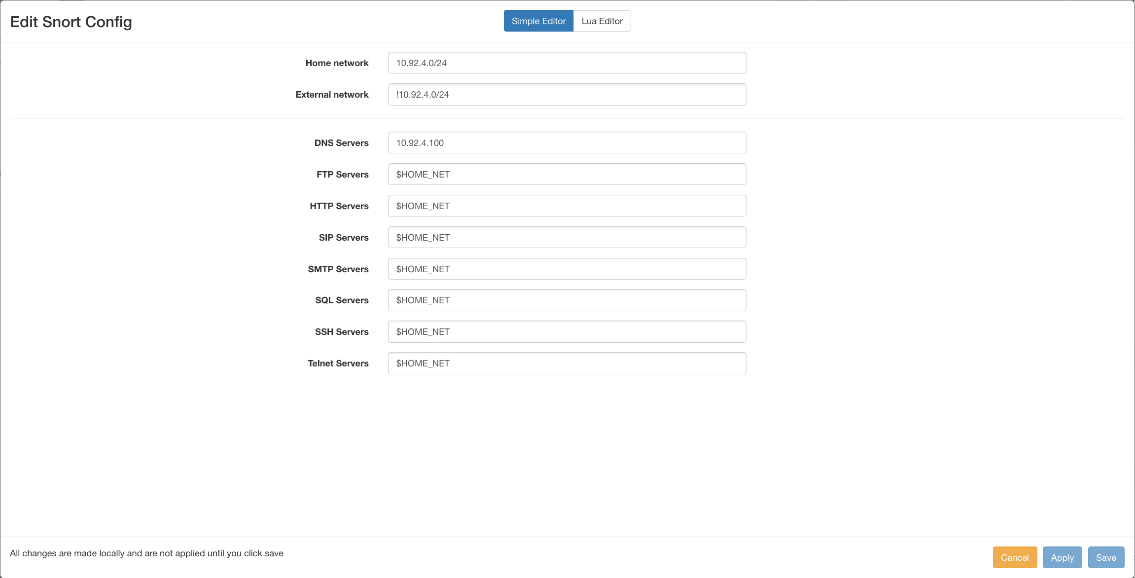The image size is (1135, 578).
Task: Focus the DNS Servers field
Action: (x=567, y=143)
